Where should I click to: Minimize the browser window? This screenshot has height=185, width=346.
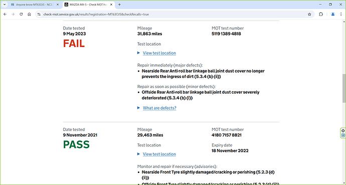tap(320, 4)
